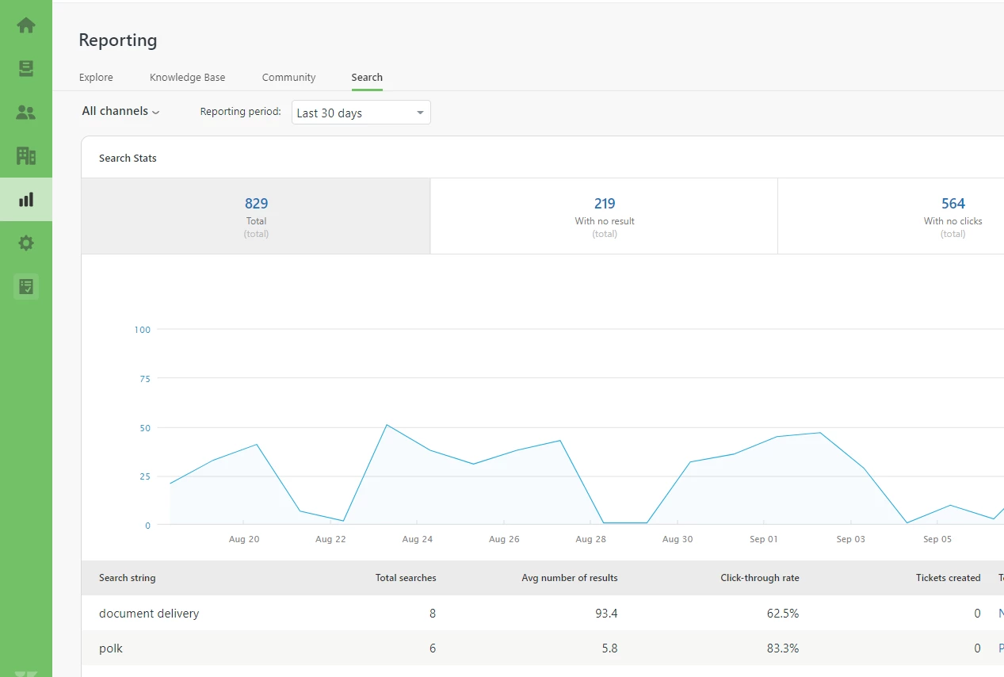Switch to the Explore tab

click(x=96, y=78)
